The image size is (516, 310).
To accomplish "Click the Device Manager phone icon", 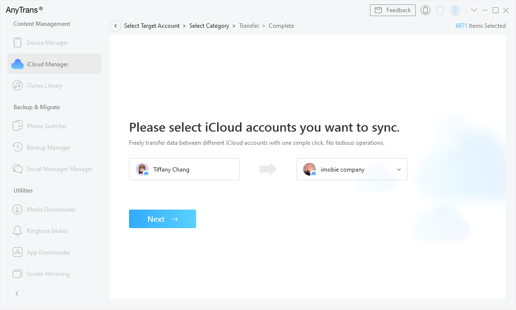I will pos(18,43).
